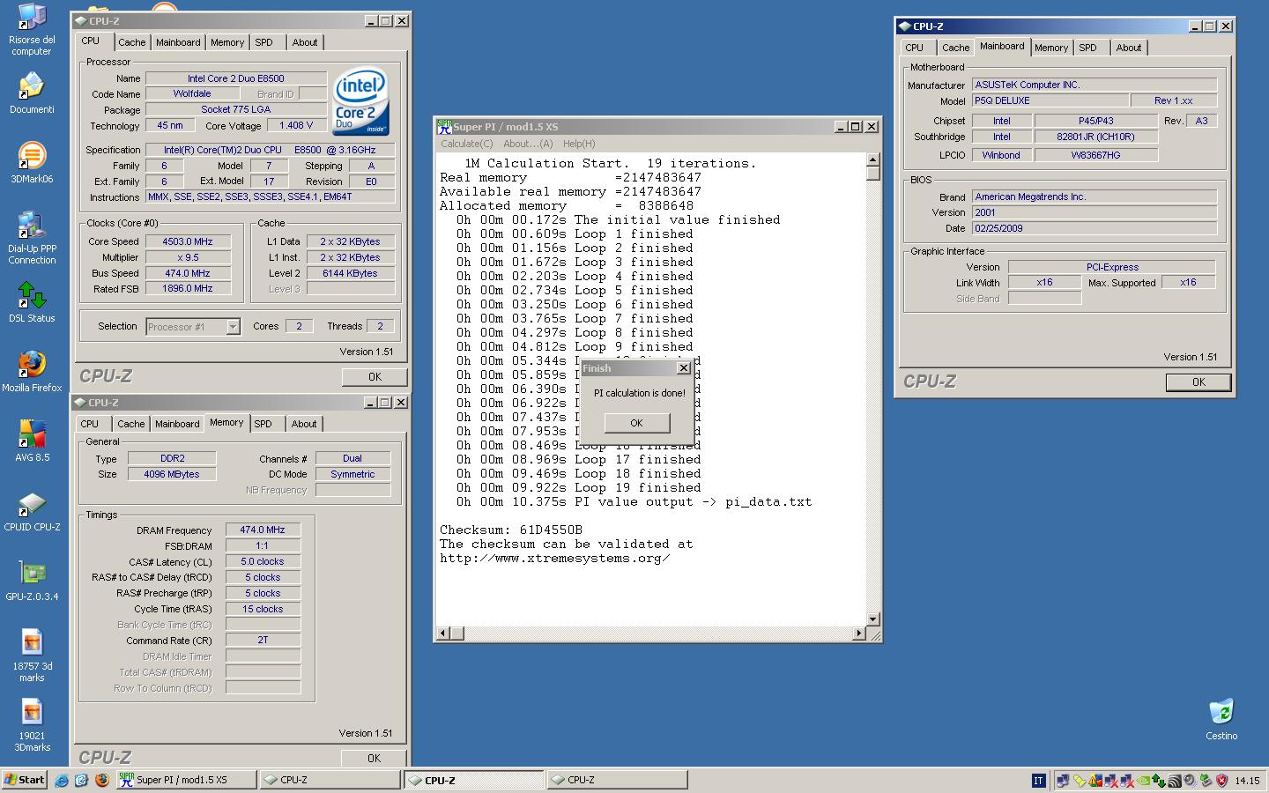Open the Start menu

point(25,780)
